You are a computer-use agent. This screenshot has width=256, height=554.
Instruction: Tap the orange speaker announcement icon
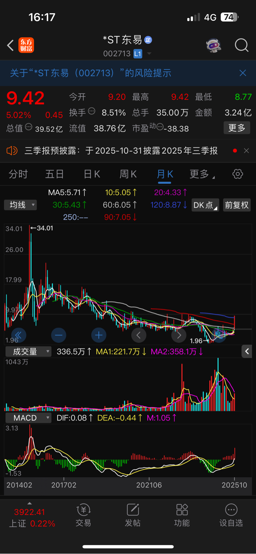coord(12,151)
